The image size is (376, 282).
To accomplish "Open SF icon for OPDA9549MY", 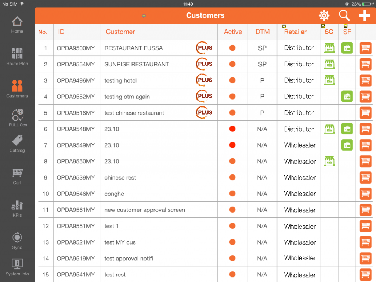I will (x=347, y=145).
